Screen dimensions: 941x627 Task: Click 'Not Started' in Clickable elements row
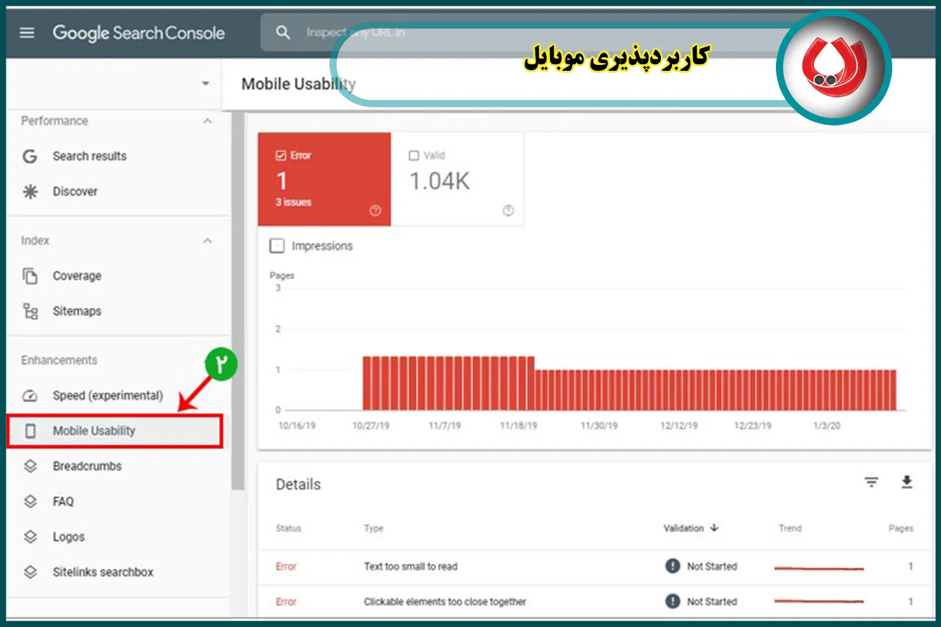coord(712,602)
